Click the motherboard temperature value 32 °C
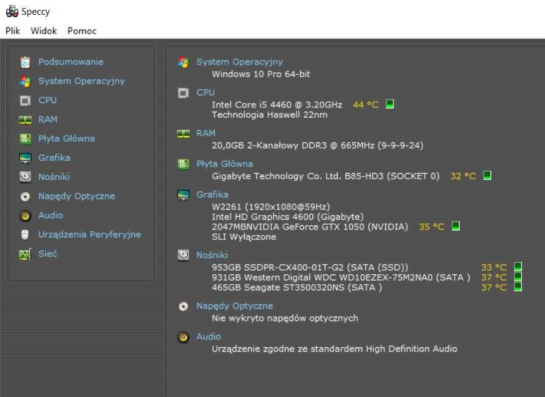This screenshot has height=397, width=545. click(463, 176)
